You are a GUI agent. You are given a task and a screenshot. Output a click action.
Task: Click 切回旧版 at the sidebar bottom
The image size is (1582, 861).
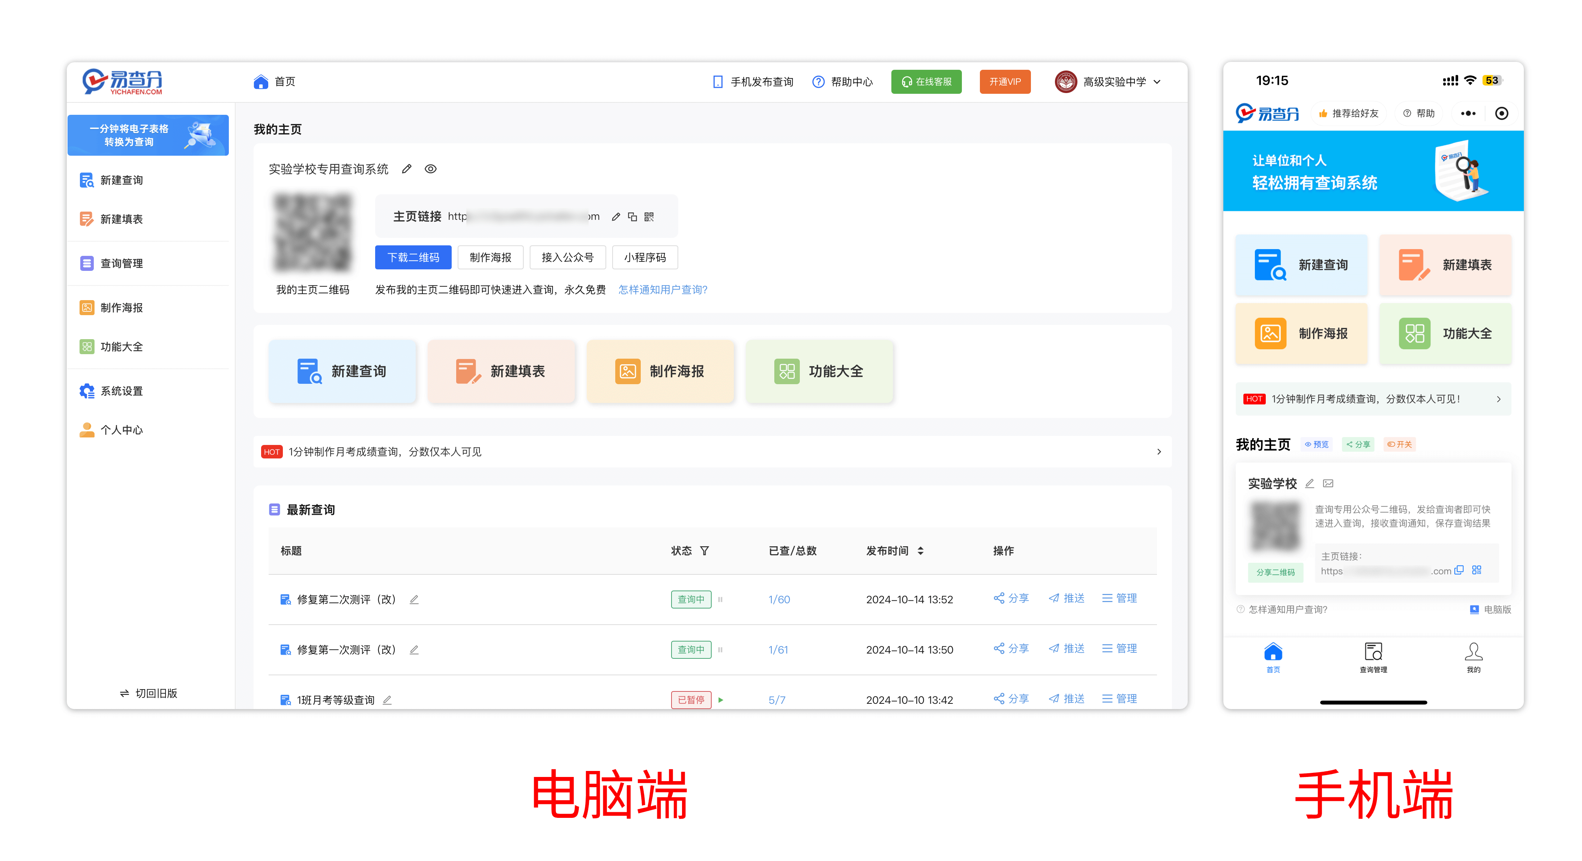(x=148, y=693)
